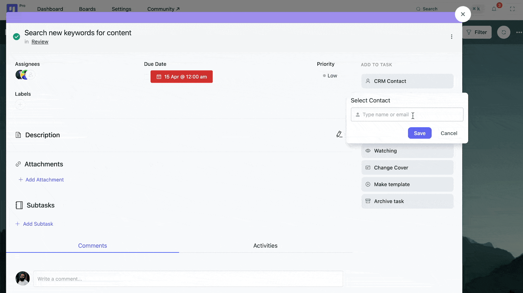Select the Comments tab

(x=92, y=245)
